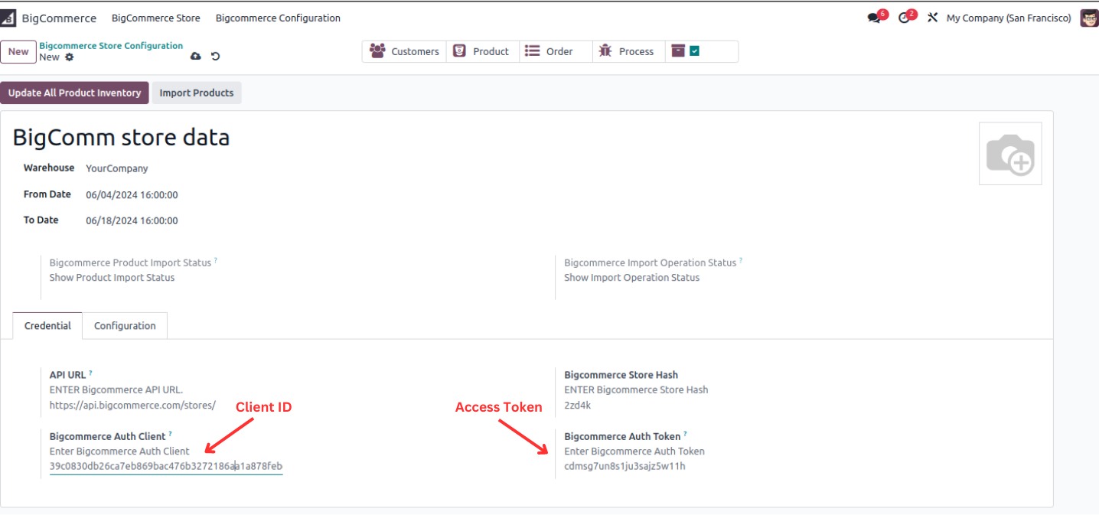1099x515 pixels.
Task: Click the Bigcommerce Auth Token field value
Action: (x=625, y=466)
